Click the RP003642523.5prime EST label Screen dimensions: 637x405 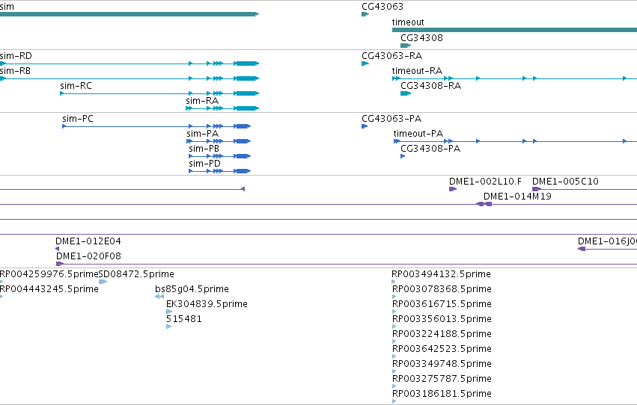(442, 350)
